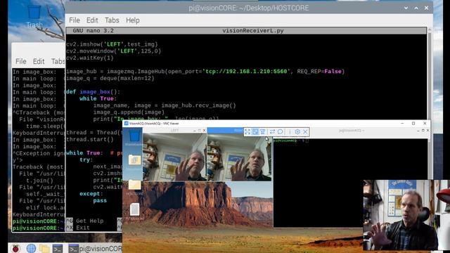Open the chat bubble in VNC toolbar
Screen dimensions: 450x253
280,131
